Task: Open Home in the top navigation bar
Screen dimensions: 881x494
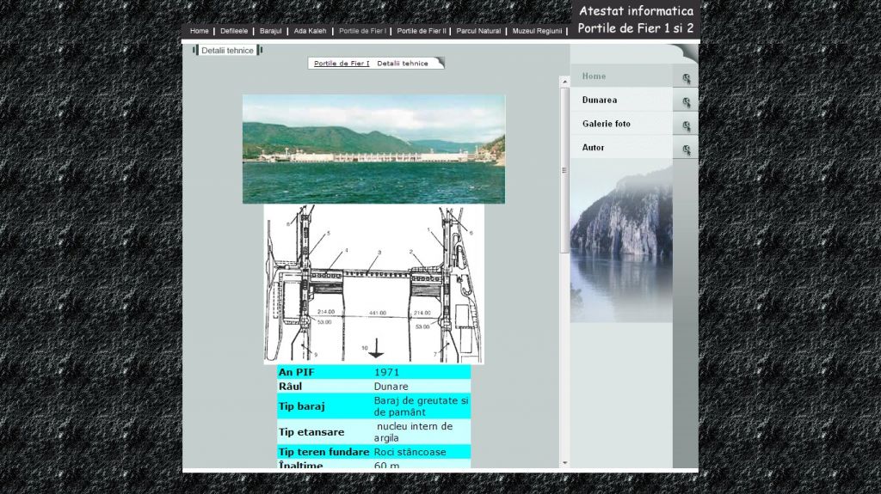Action: tap(199, 31)
